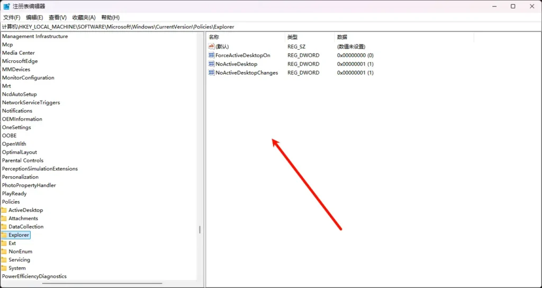Select the PerceptionSimulationExtensions key

click(40, 169)
